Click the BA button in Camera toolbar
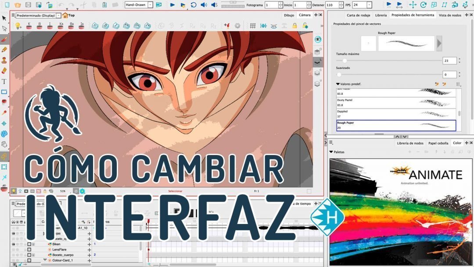 [71, 26]
